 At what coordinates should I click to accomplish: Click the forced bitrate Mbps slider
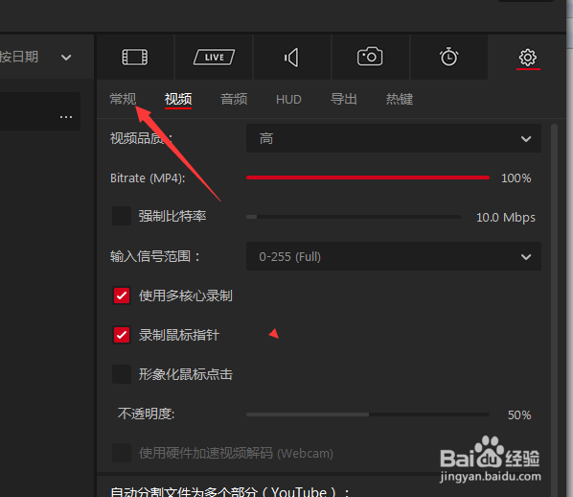[354, 217]
